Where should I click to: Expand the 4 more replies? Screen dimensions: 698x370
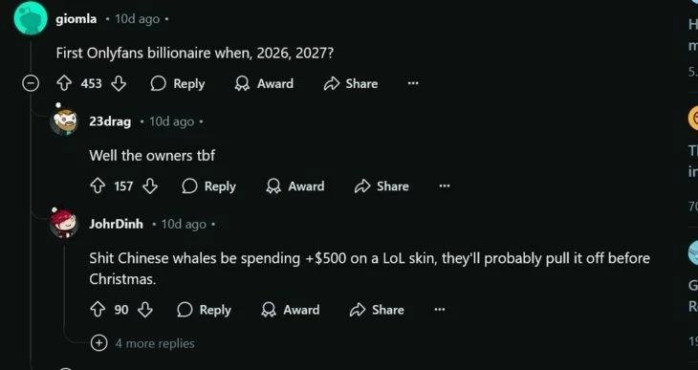click(x=142, y=343)
